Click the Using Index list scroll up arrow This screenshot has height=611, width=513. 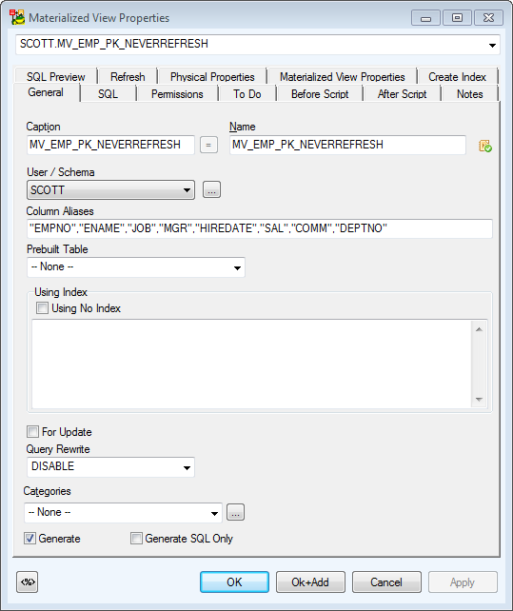tap(479, 329)
